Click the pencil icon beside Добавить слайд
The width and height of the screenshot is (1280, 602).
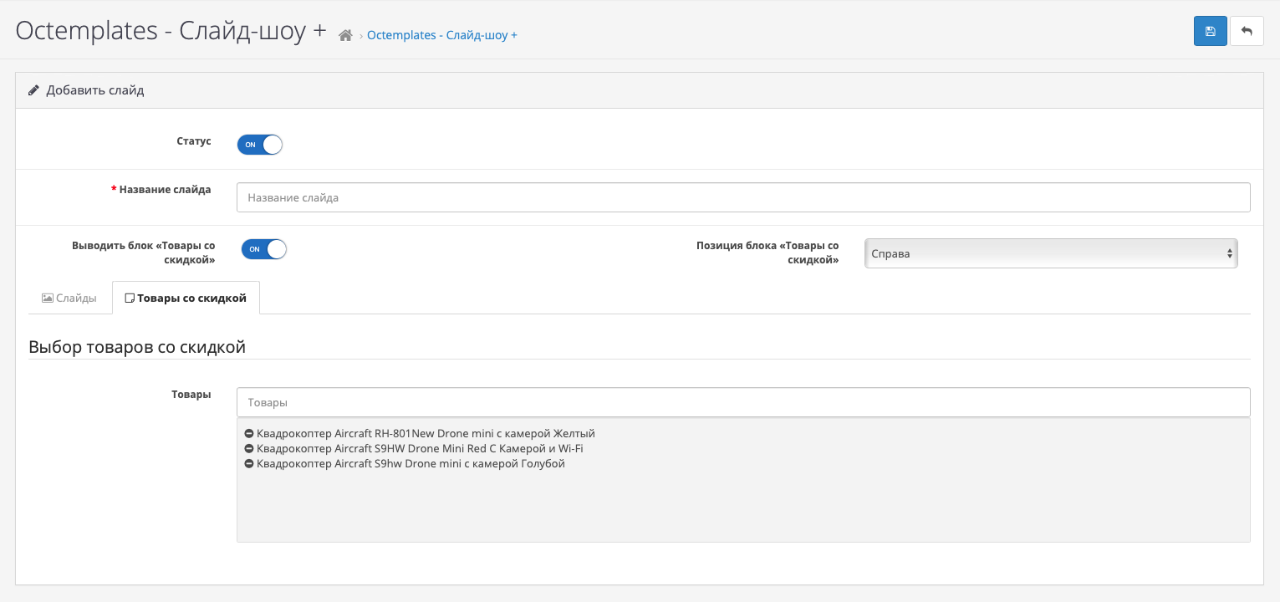point(33,90)
